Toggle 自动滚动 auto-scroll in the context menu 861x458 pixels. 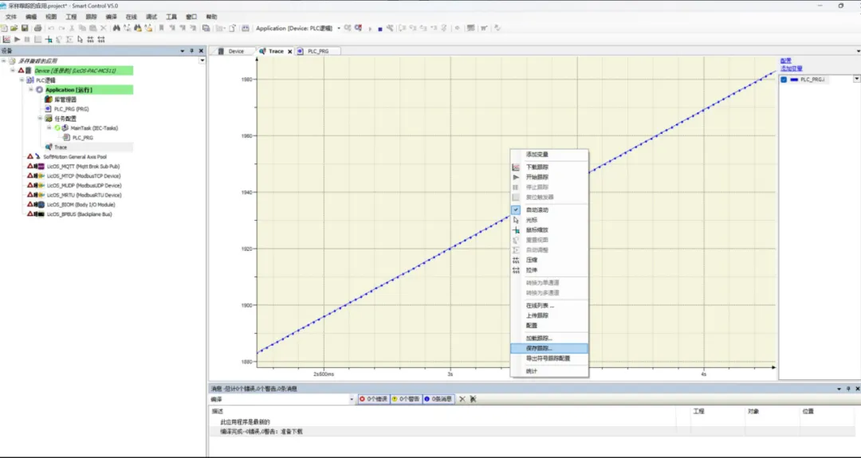pos(537,209)
